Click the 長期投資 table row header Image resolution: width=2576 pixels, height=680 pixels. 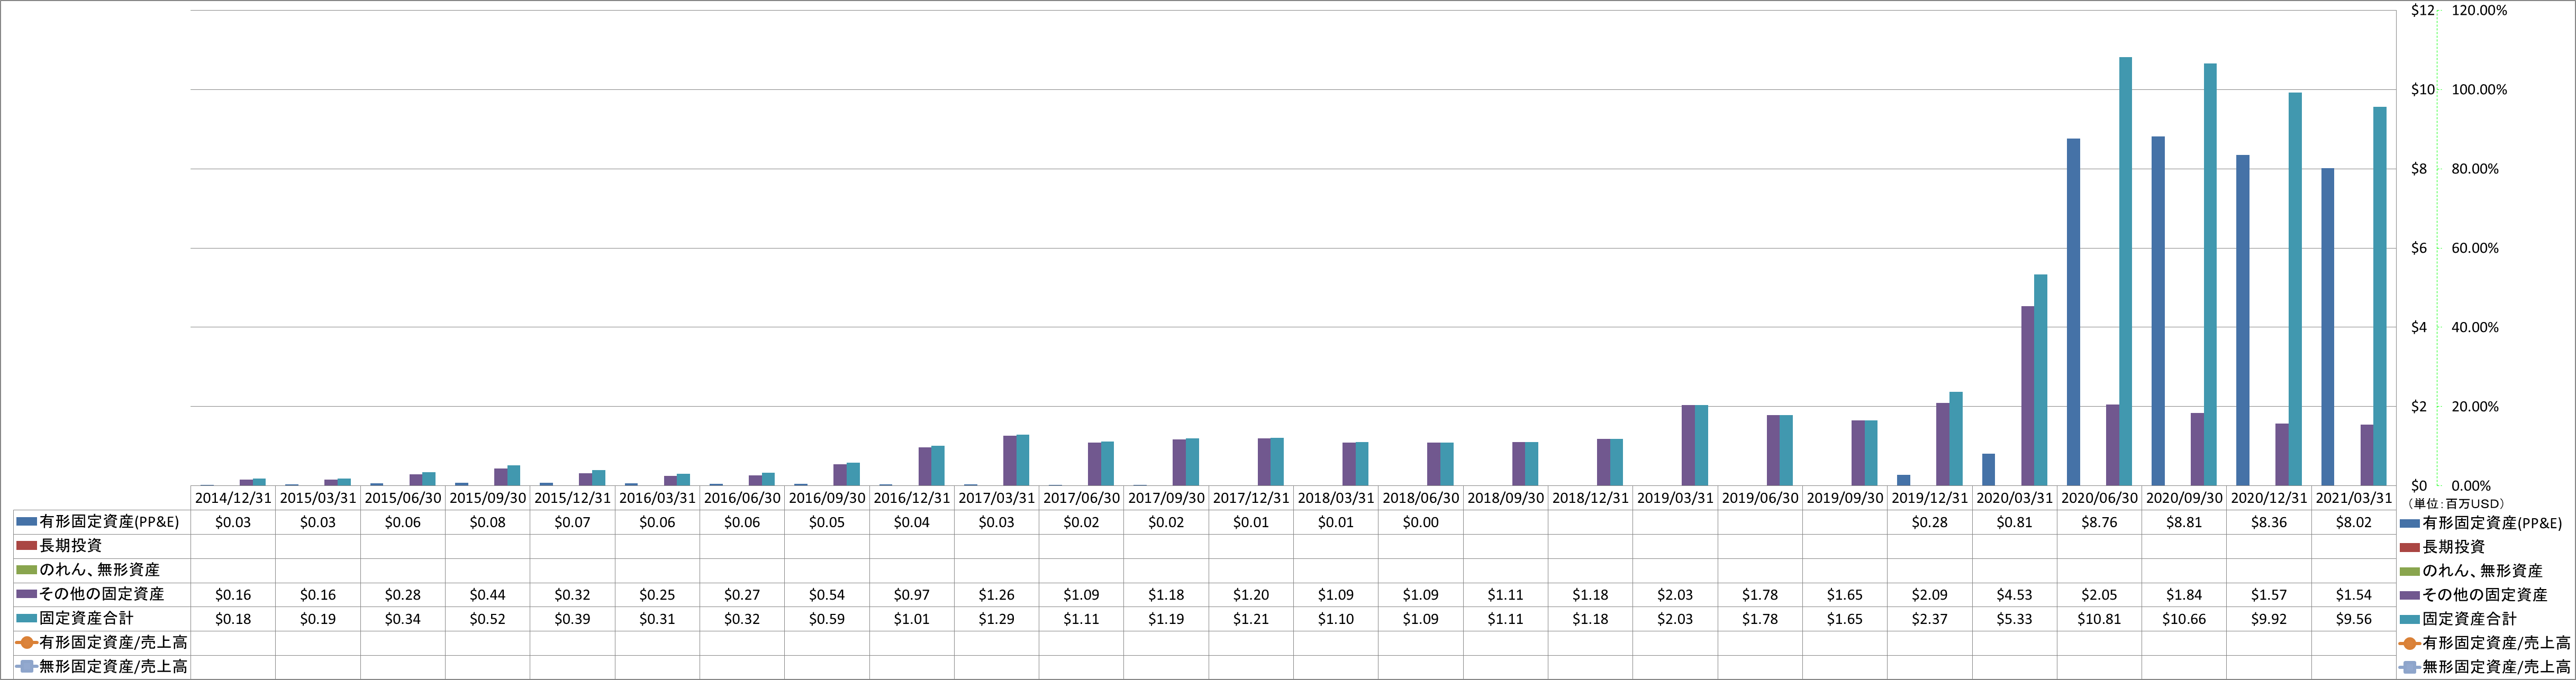(x=102, y=546)
